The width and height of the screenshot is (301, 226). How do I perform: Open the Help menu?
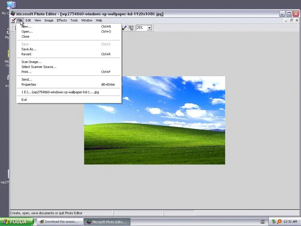(99, 20)
